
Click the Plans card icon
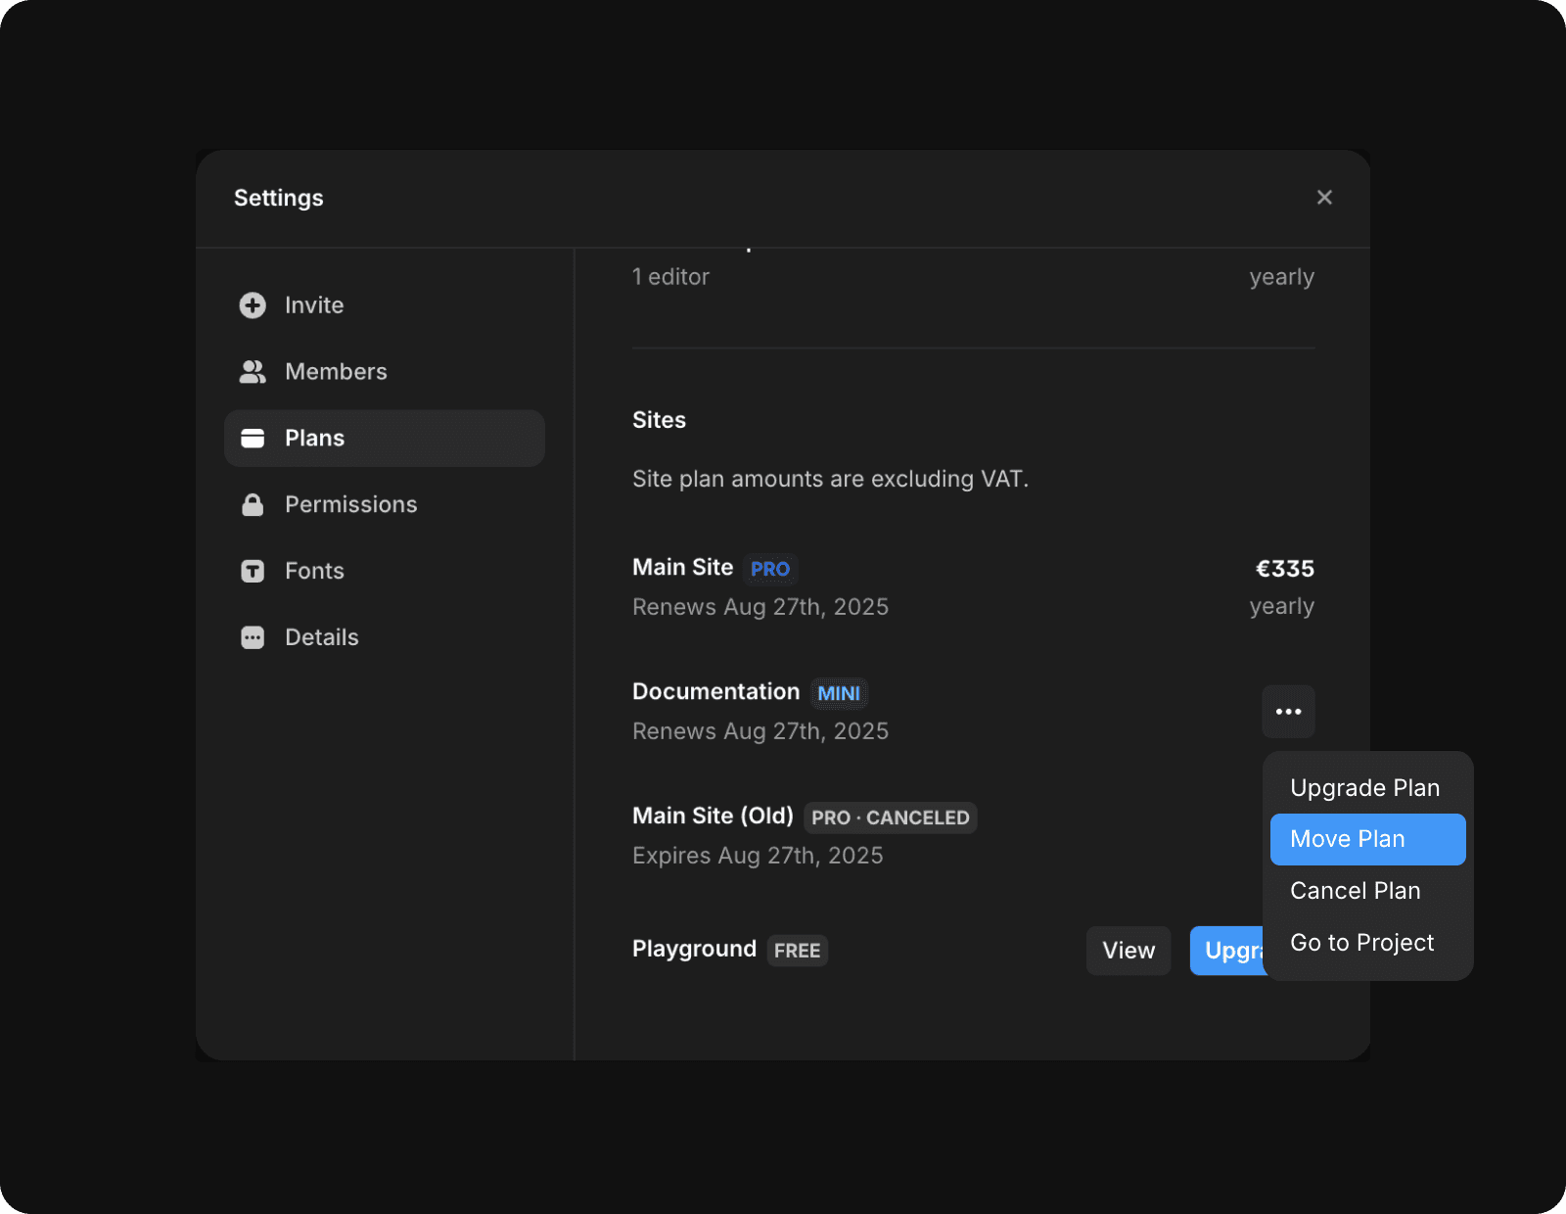coord(253,439)
